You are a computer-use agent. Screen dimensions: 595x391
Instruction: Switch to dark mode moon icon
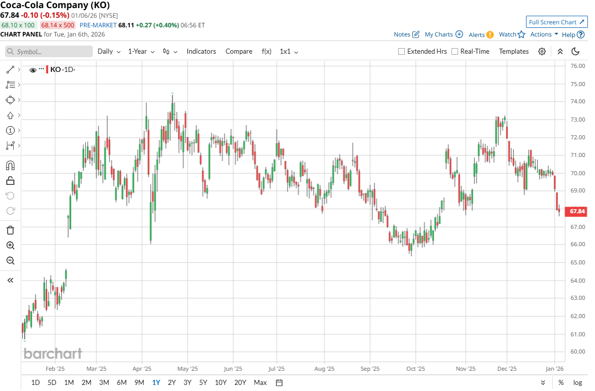point(575,52)
